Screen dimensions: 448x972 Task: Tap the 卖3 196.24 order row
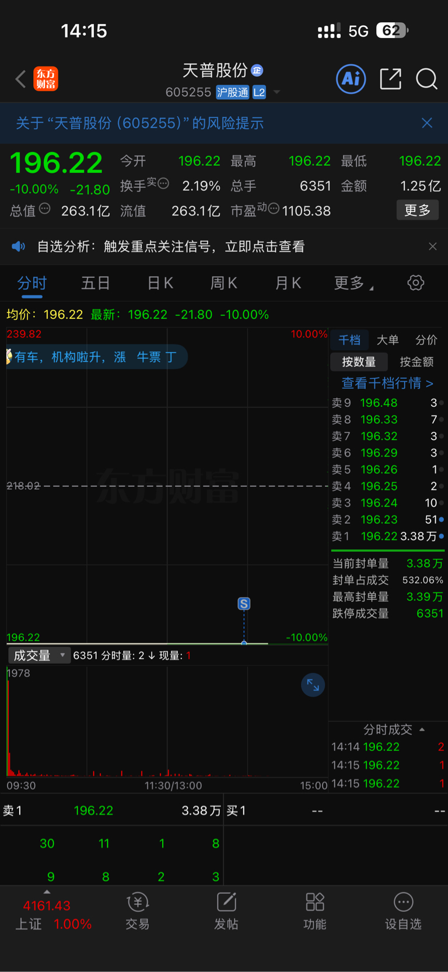pos(387,503)
